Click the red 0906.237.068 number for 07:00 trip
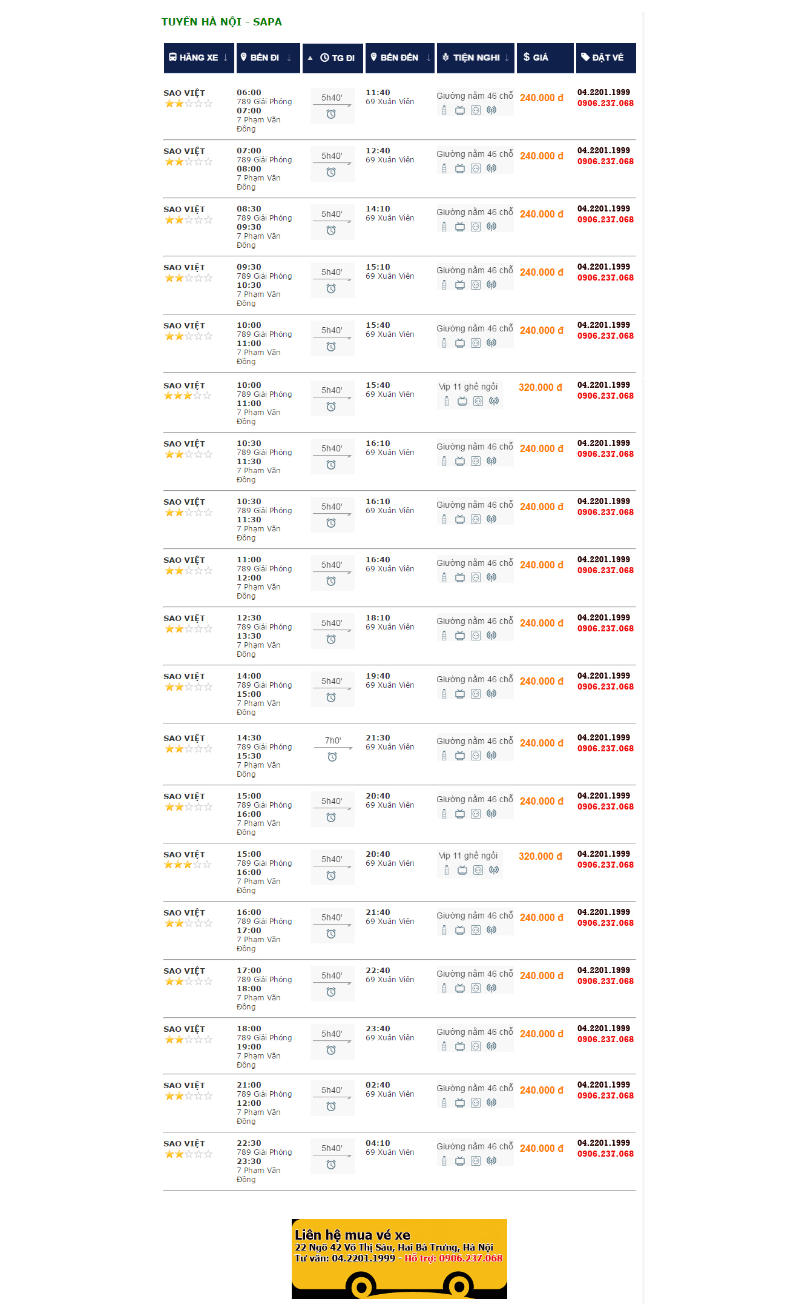The height and width of the screenshot is (1316, 805). (605, 162)
